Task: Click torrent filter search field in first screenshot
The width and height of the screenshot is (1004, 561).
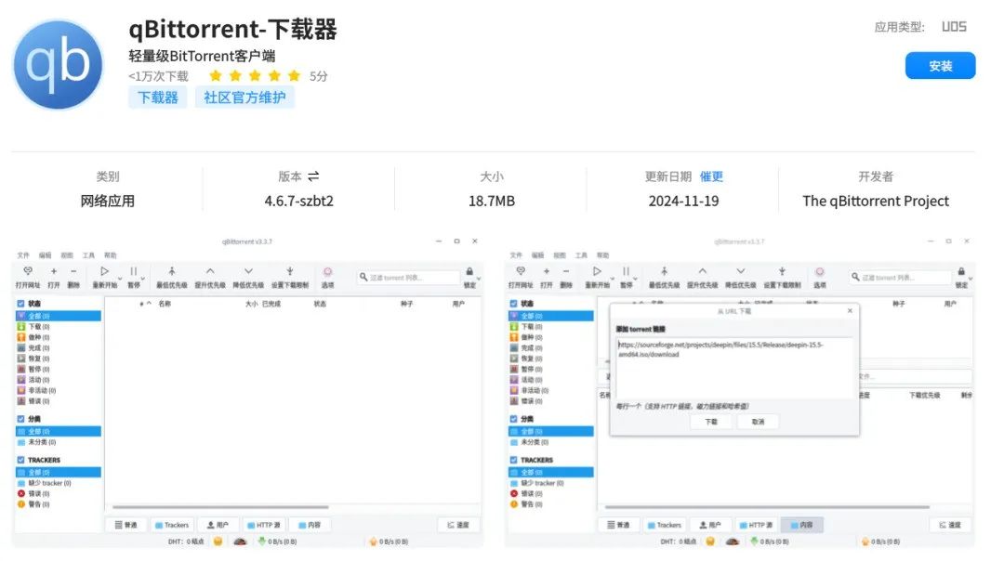Action: coord(408,278)
